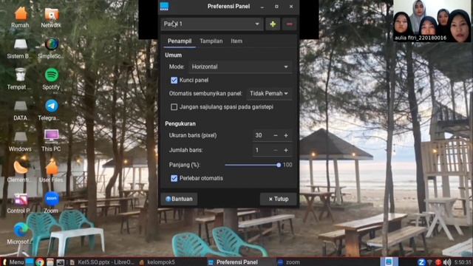This screenshot has height=266, width=473.
Task: Increase Jumlah baris value
Action: 286,150
